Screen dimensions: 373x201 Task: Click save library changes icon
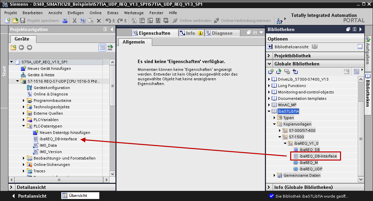point(287,71)
